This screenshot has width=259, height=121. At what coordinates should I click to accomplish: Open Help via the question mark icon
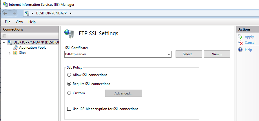(x=240, y=50)
